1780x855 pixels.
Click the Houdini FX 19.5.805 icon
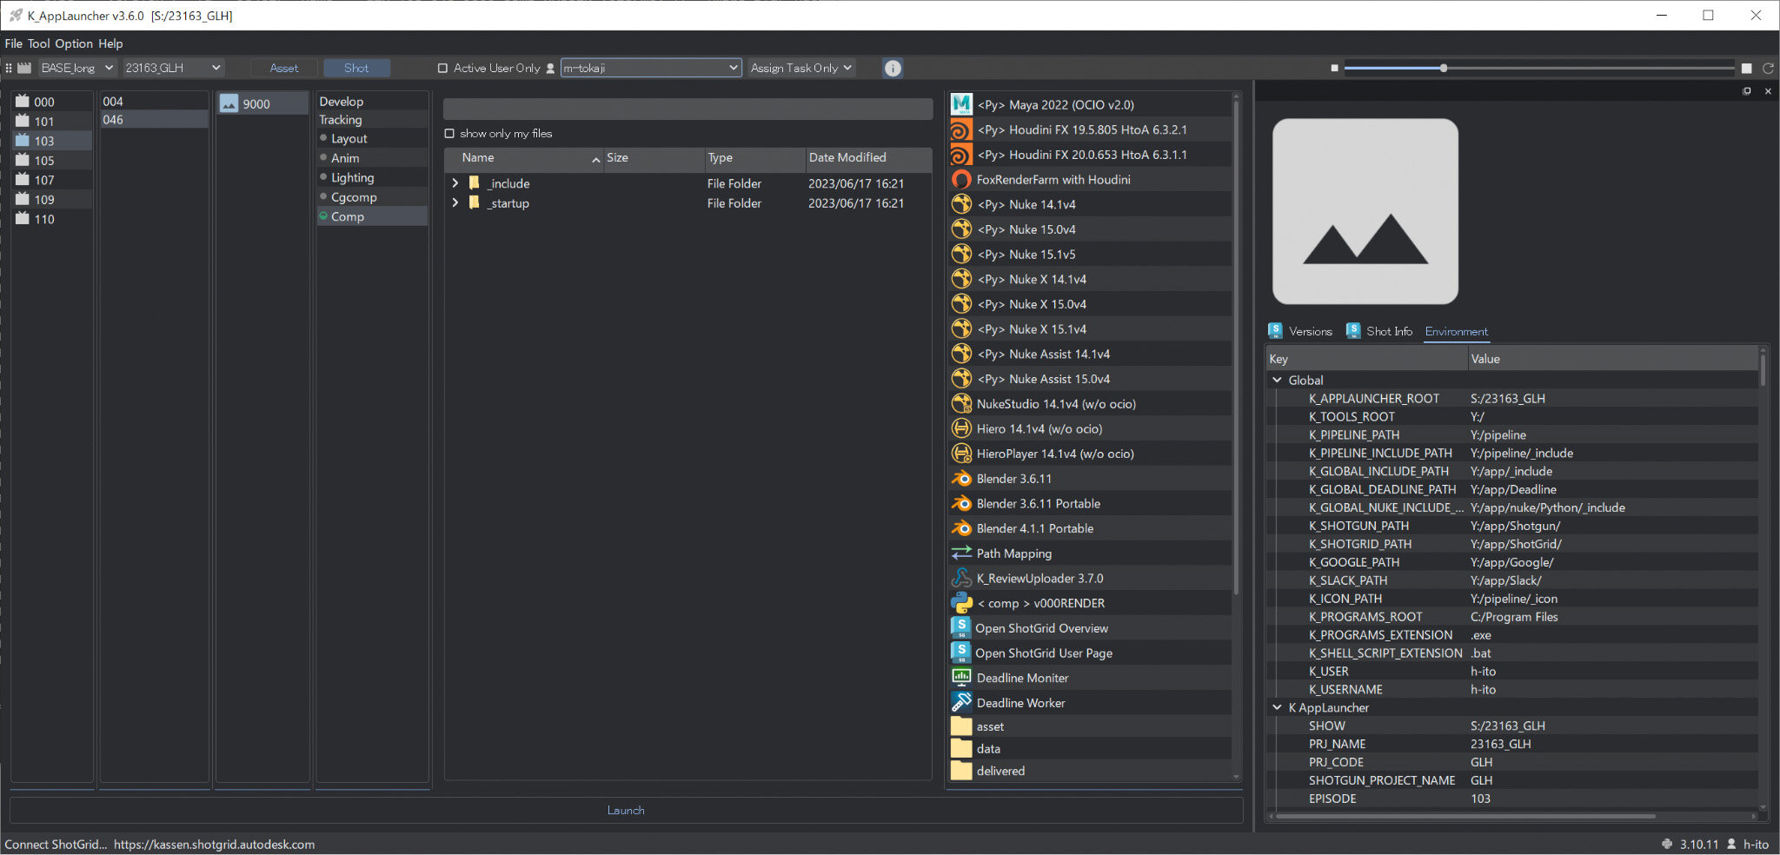960,129
